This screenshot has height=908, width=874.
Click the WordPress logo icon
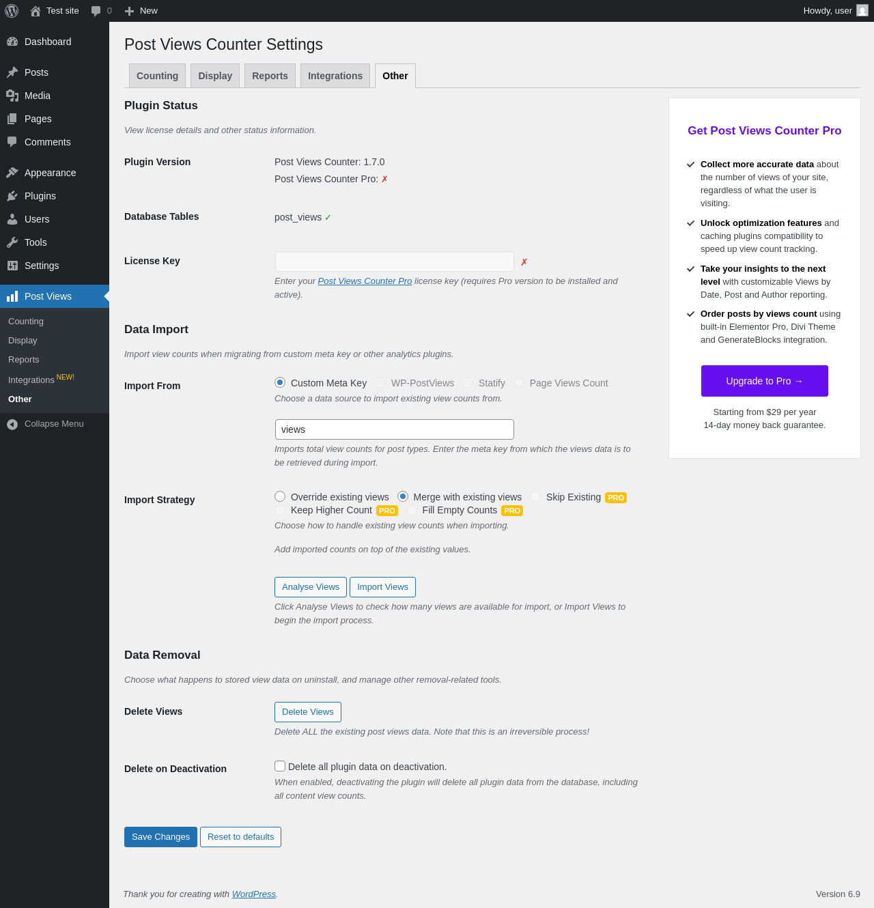pos(12,11)
